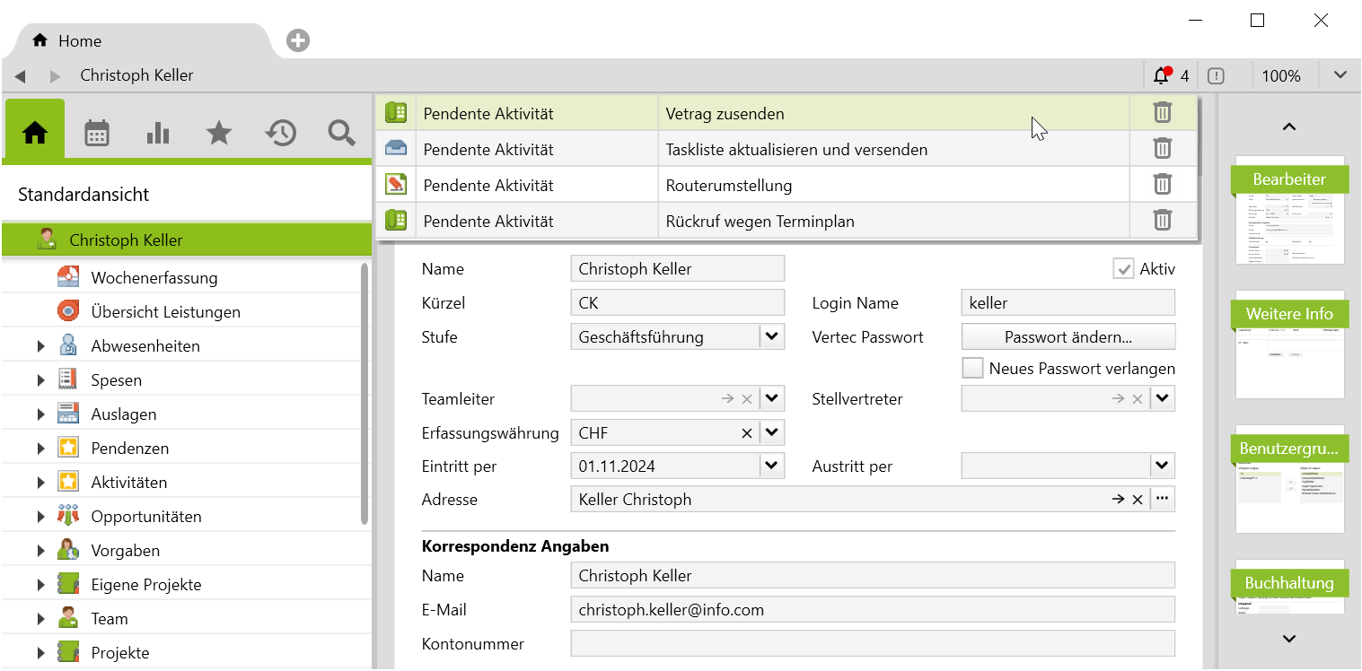Open the Eintritt per date dropdown

coord(771,466)
